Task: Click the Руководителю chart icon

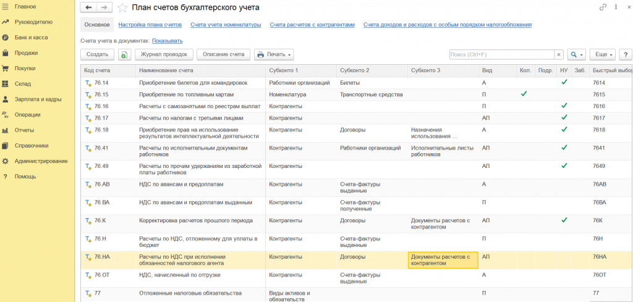Action: coord(5,22)
